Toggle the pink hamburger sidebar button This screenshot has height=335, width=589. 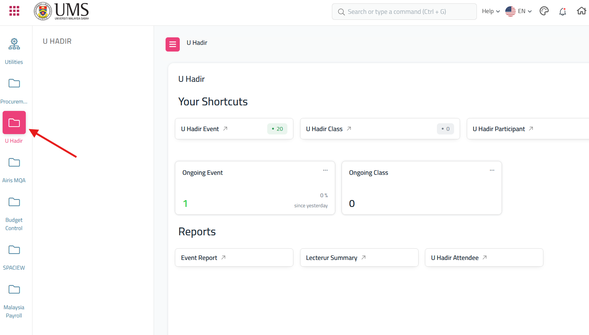click(173, 44)
